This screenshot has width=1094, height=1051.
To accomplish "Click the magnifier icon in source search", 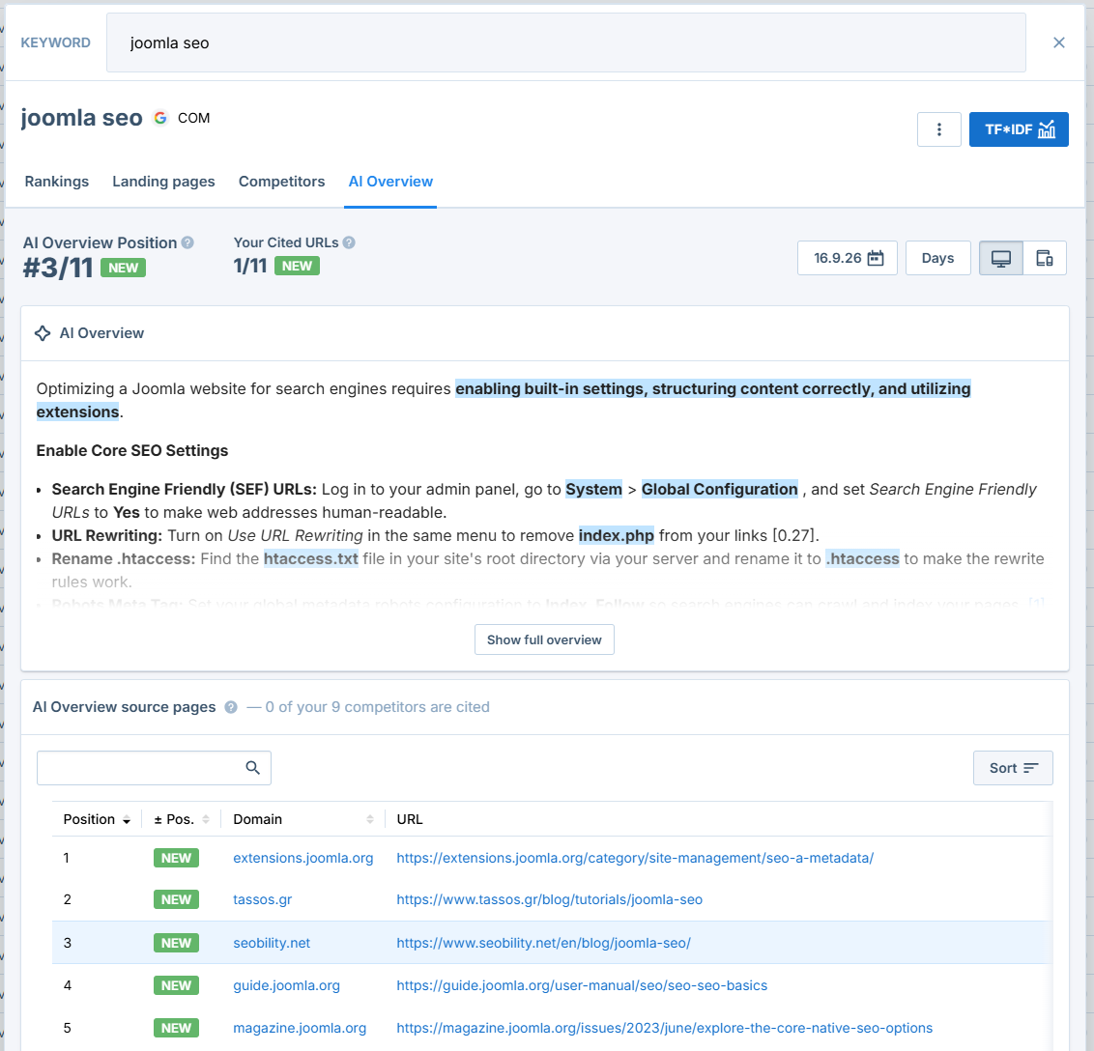I will click(x=252, y=768).
